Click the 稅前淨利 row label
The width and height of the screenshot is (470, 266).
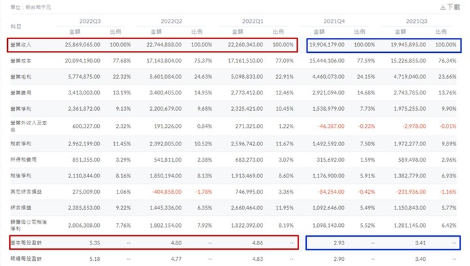click(x=21, y=143)
